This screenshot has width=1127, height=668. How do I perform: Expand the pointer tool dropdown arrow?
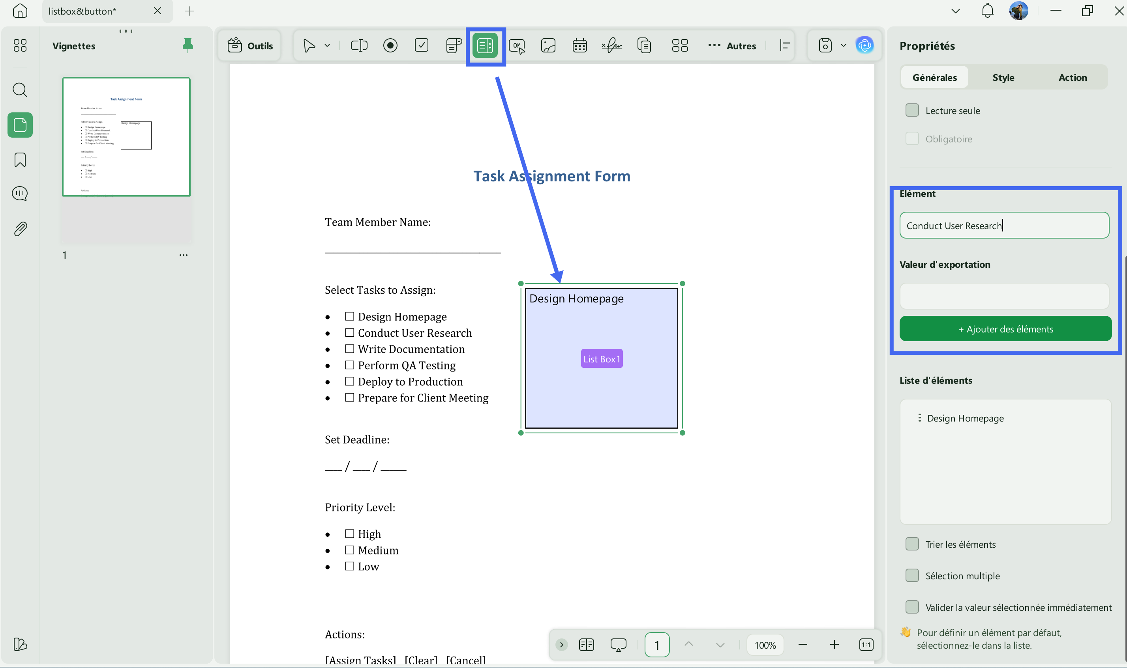pyautogui.click(x=327, y=45)
